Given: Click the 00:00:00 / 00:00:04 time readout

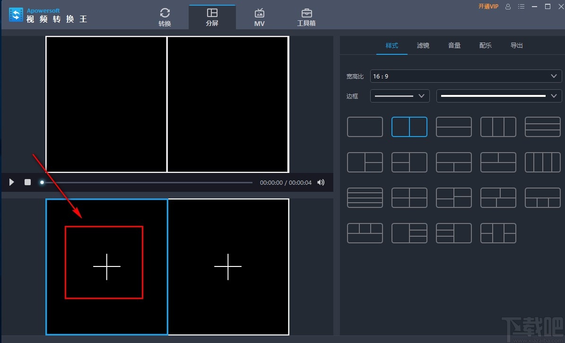Looking at the screenshot, I should click(286, 182).
